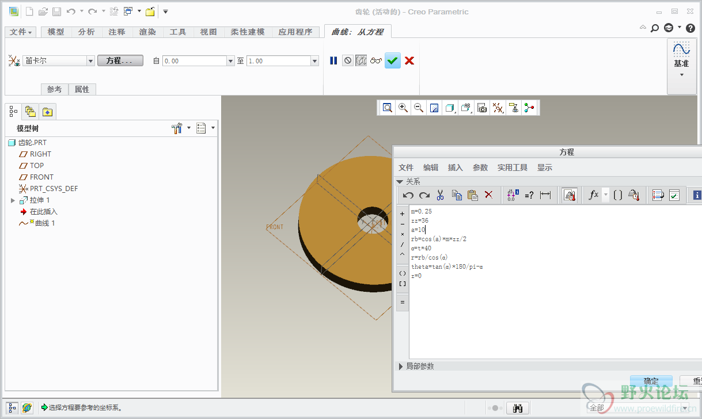Select the Folder Browser tab icon
The width and height of the screenshot is (702, 419).
point(31,111)
